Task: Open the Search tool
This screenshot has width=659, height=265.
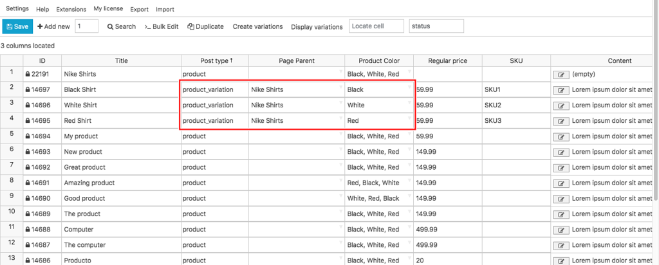Action: 122,26
